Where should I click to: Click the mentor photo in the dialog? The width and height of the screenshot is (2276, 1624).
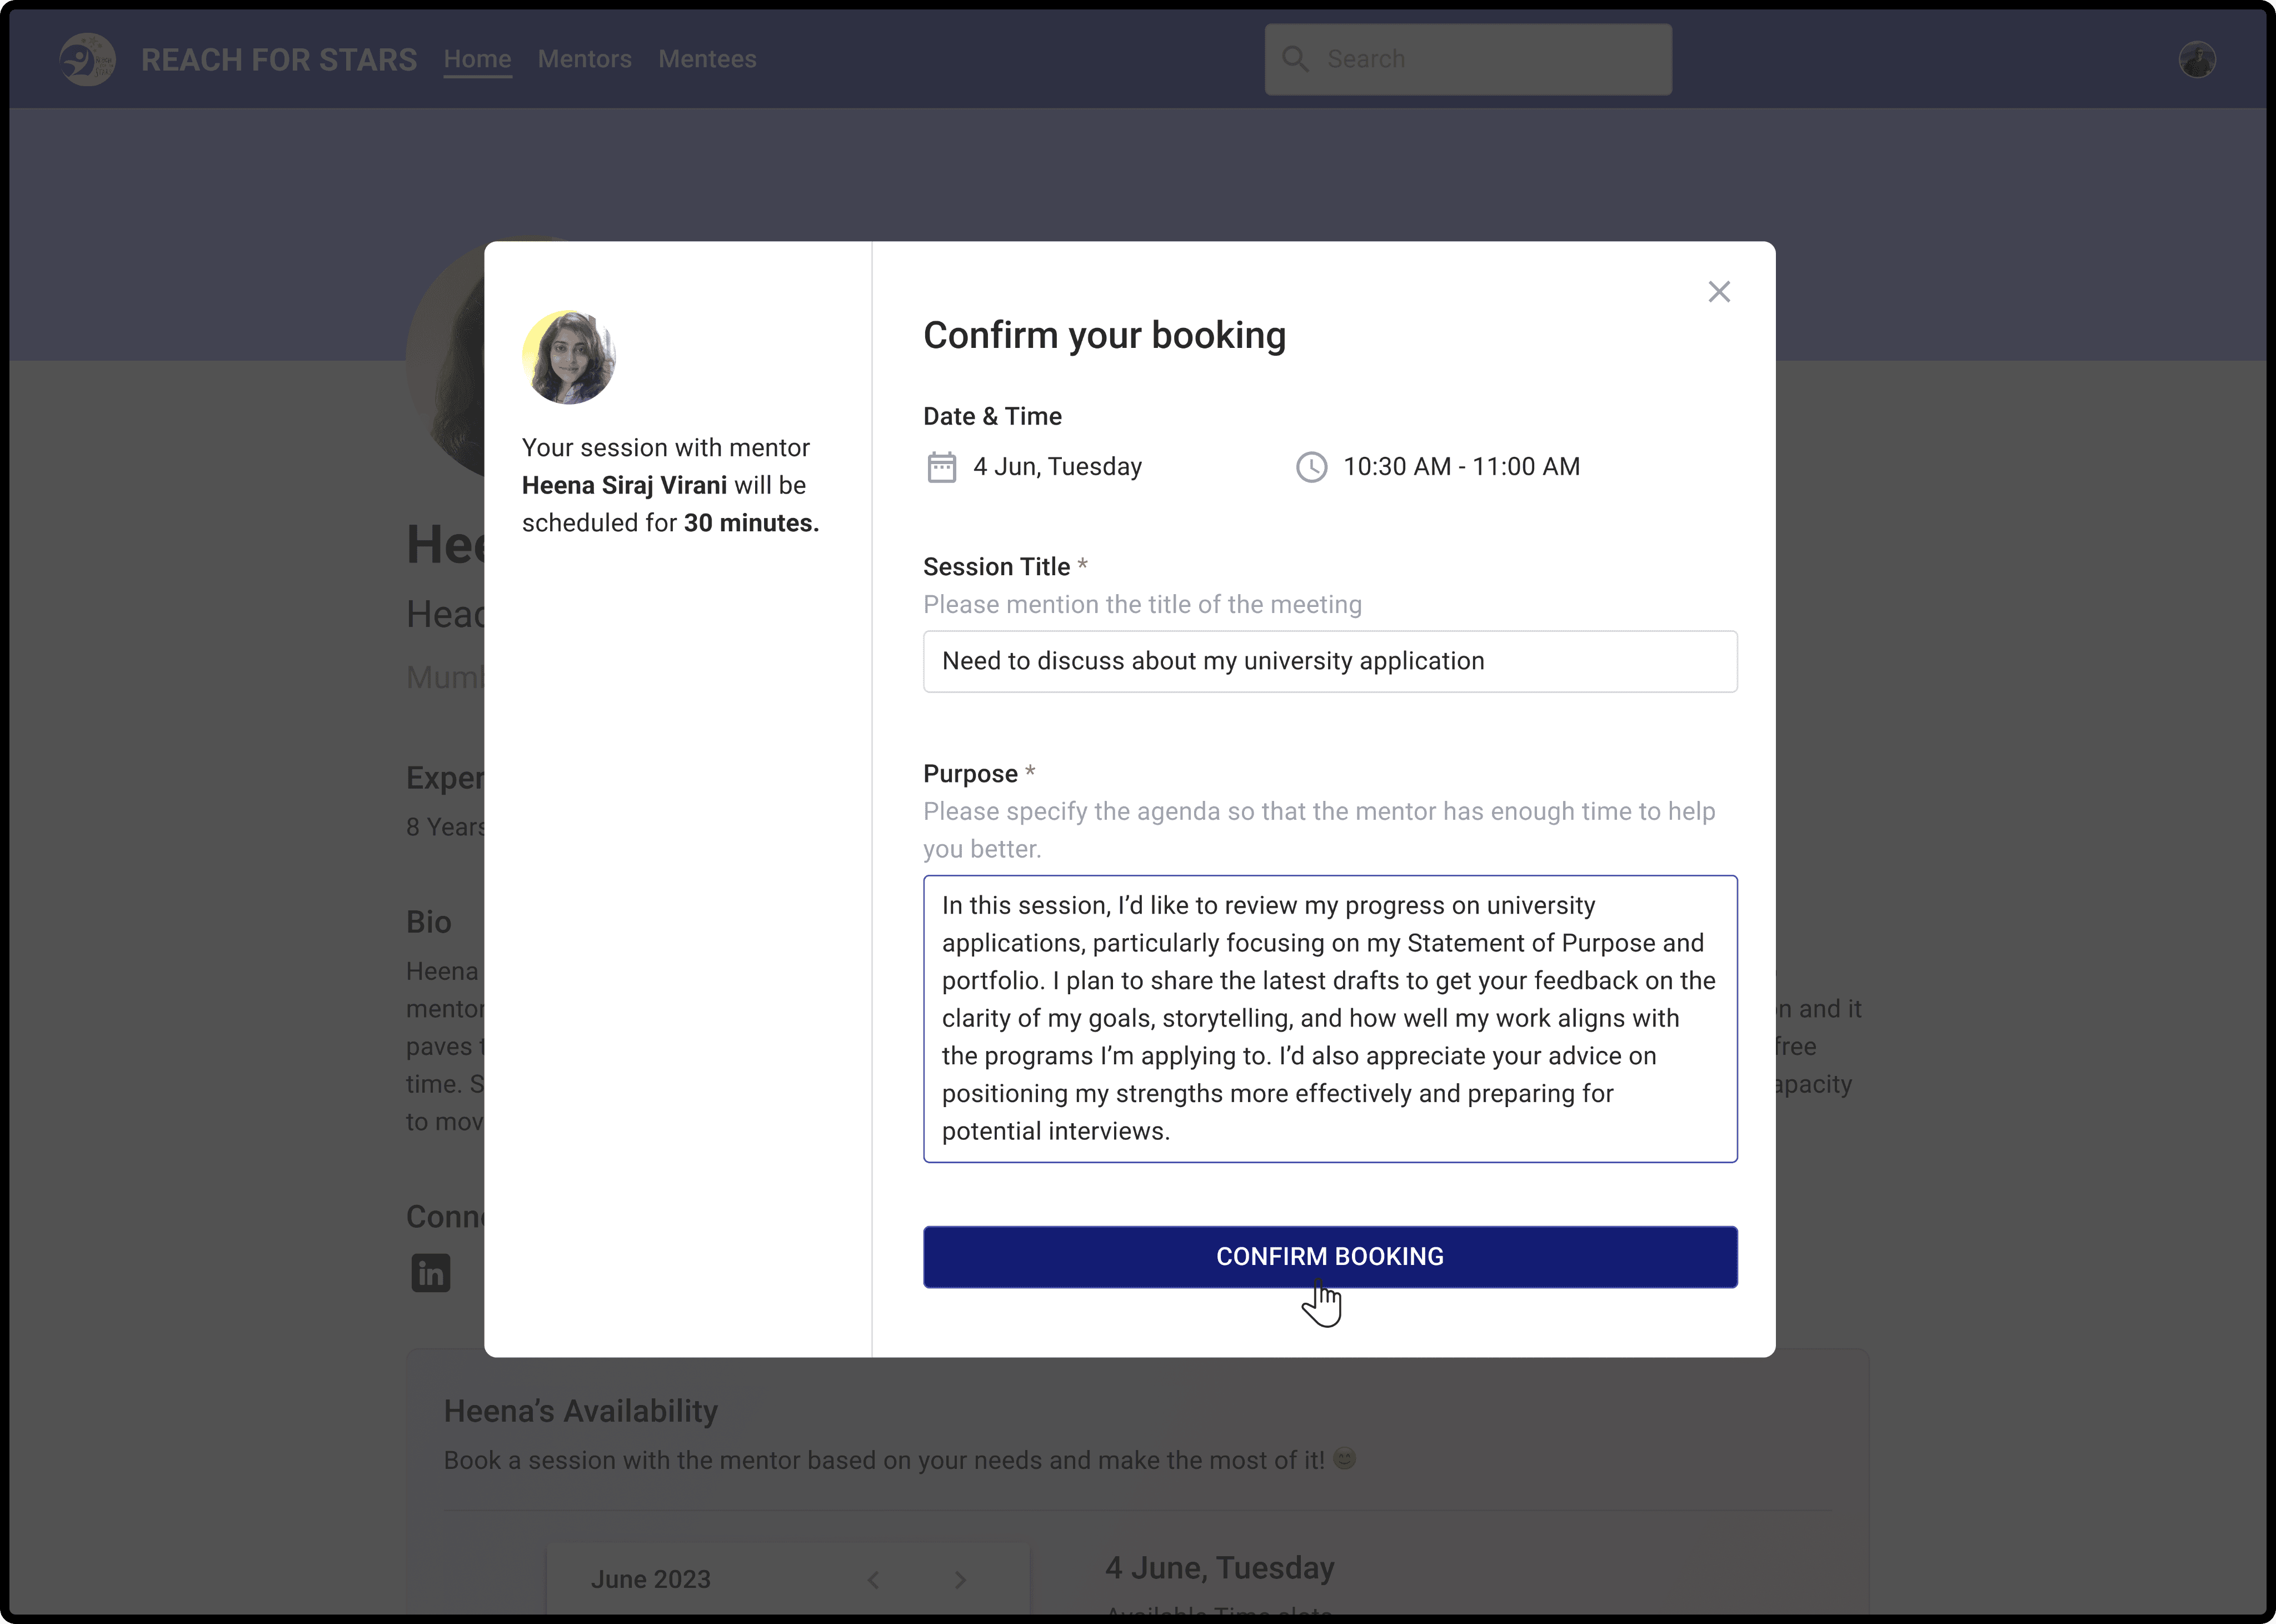[x=569, y=357]
